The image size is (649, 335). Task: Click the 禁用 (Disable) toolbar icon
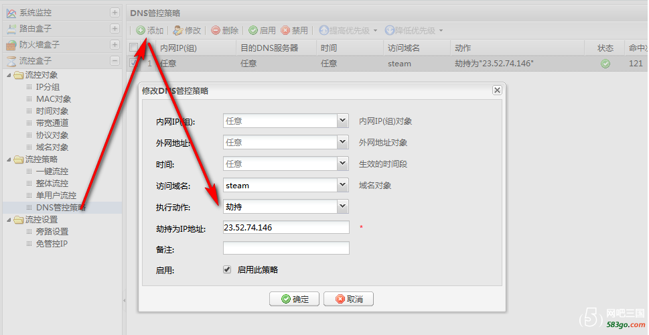pos(286,31)
